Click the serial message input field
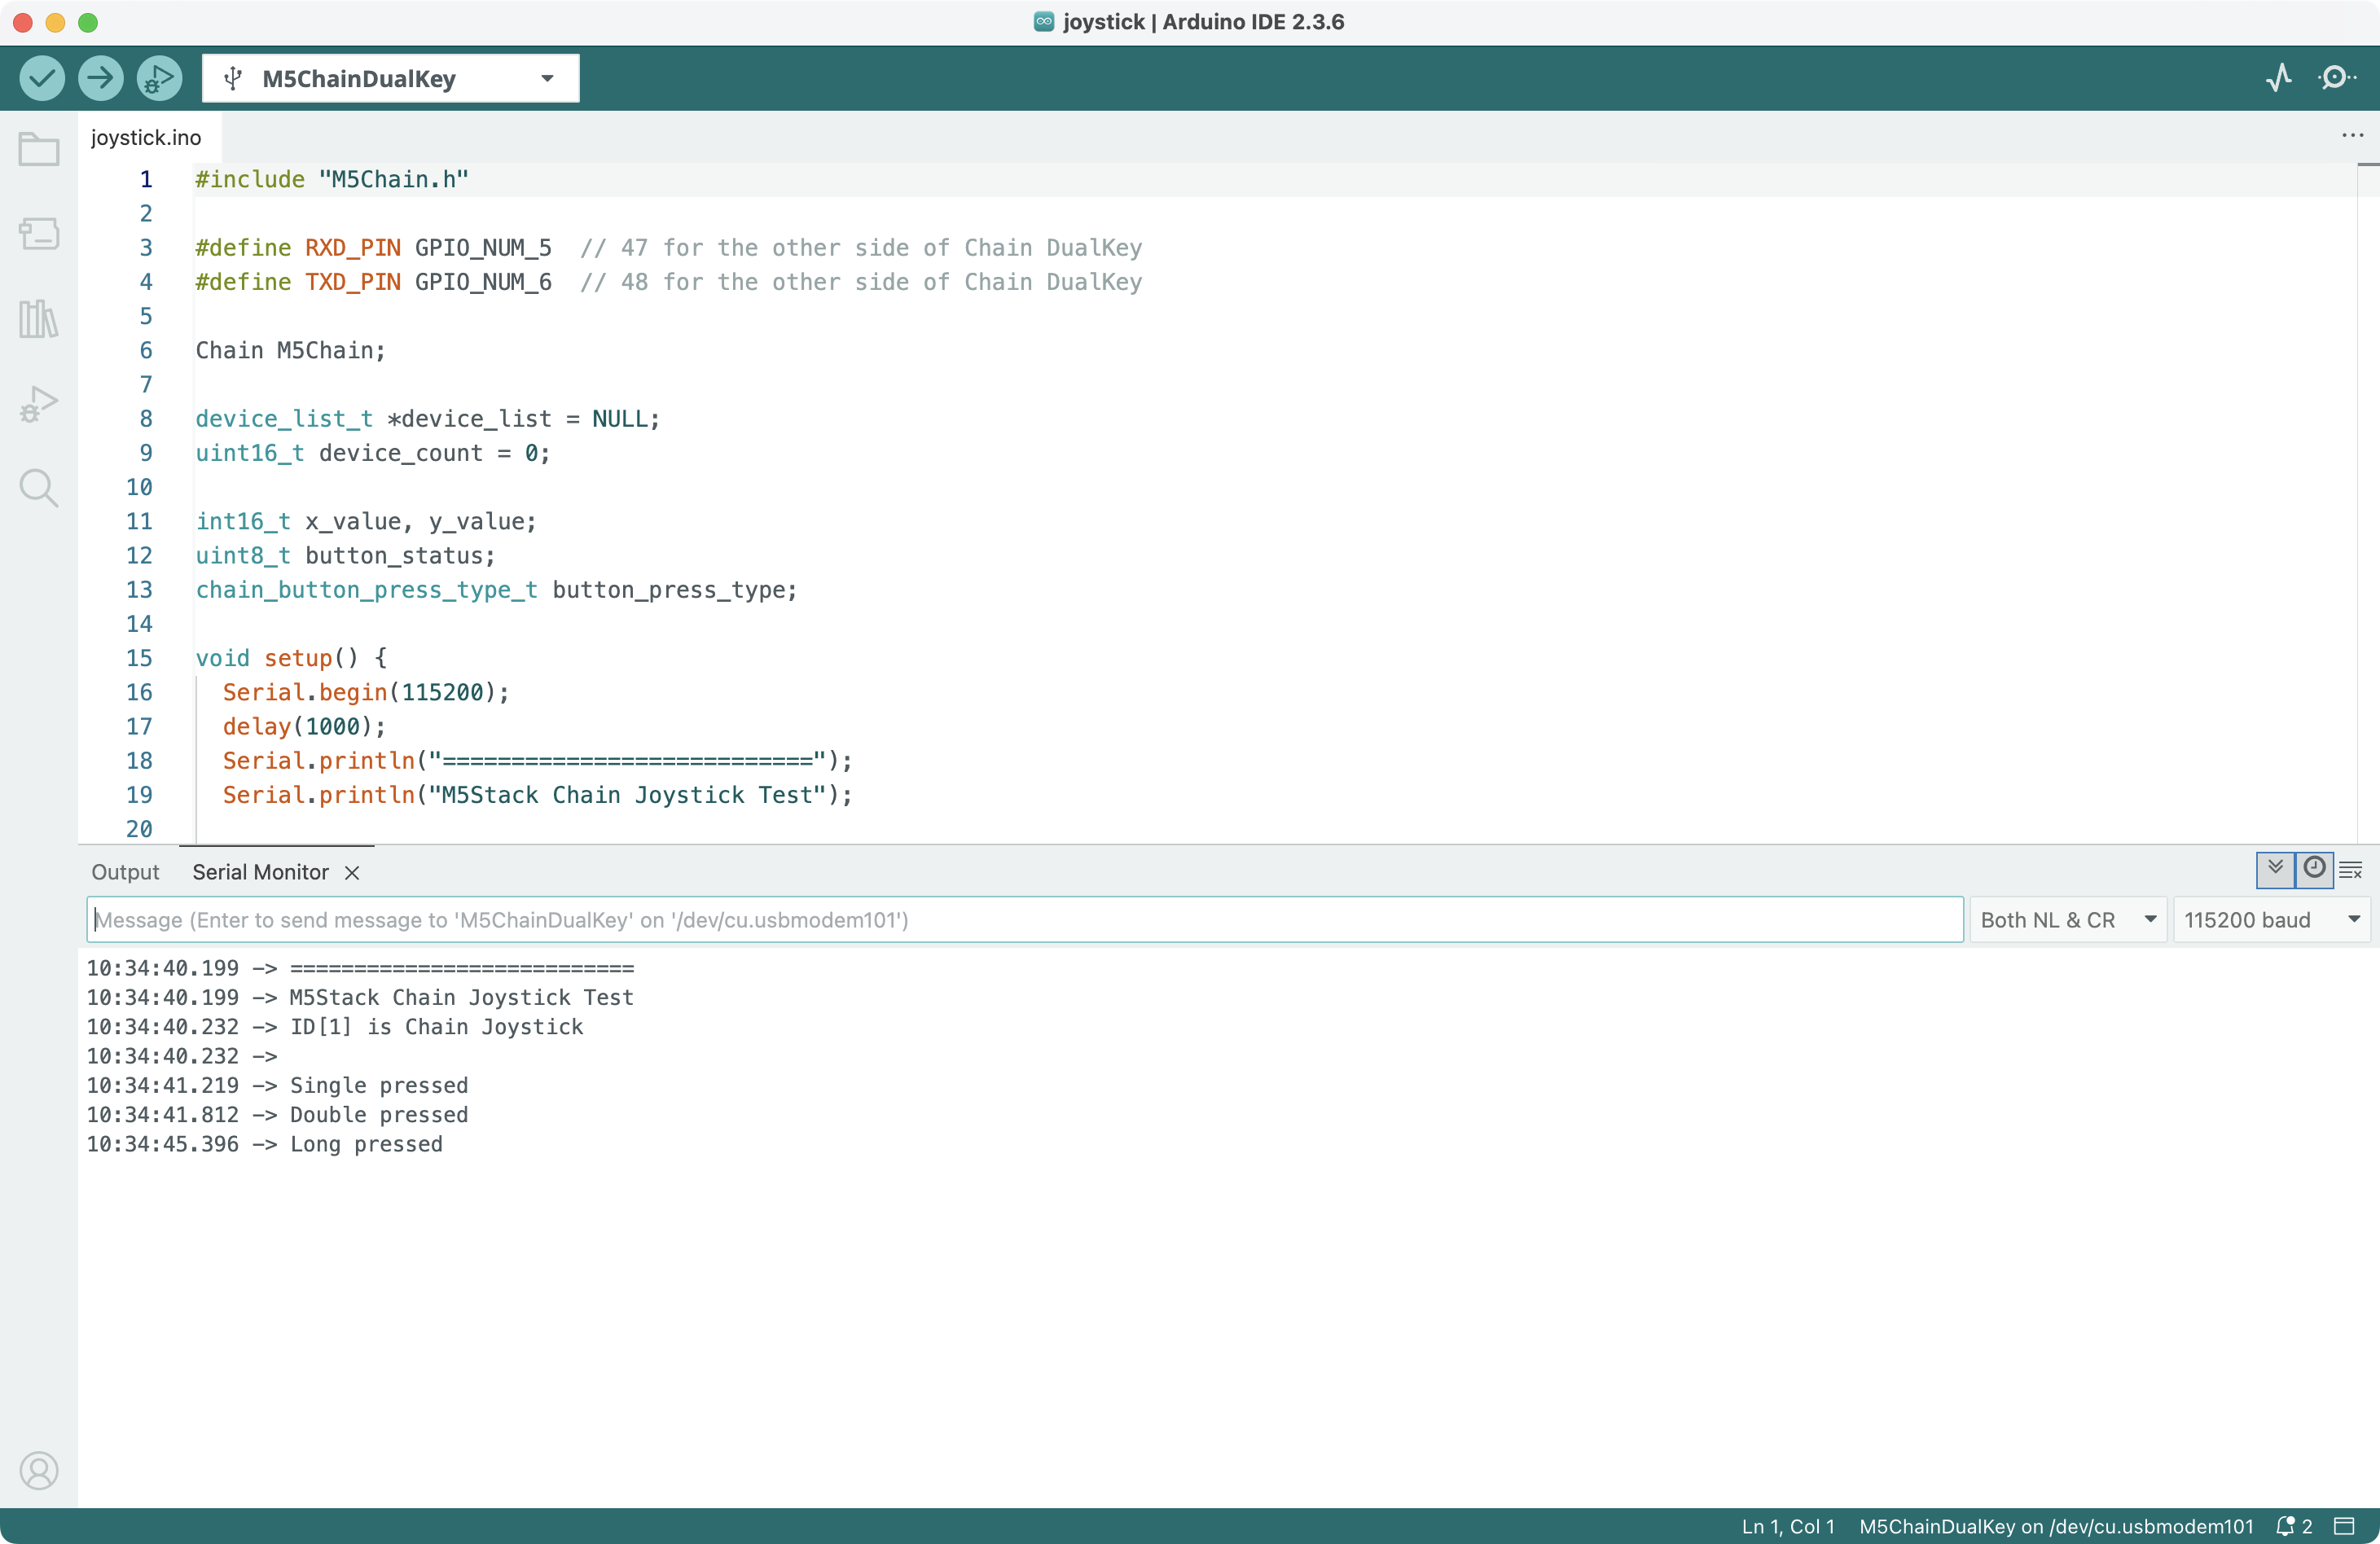The height and width of the screenshot is (1544, 2380). (x=1024, y=920)
